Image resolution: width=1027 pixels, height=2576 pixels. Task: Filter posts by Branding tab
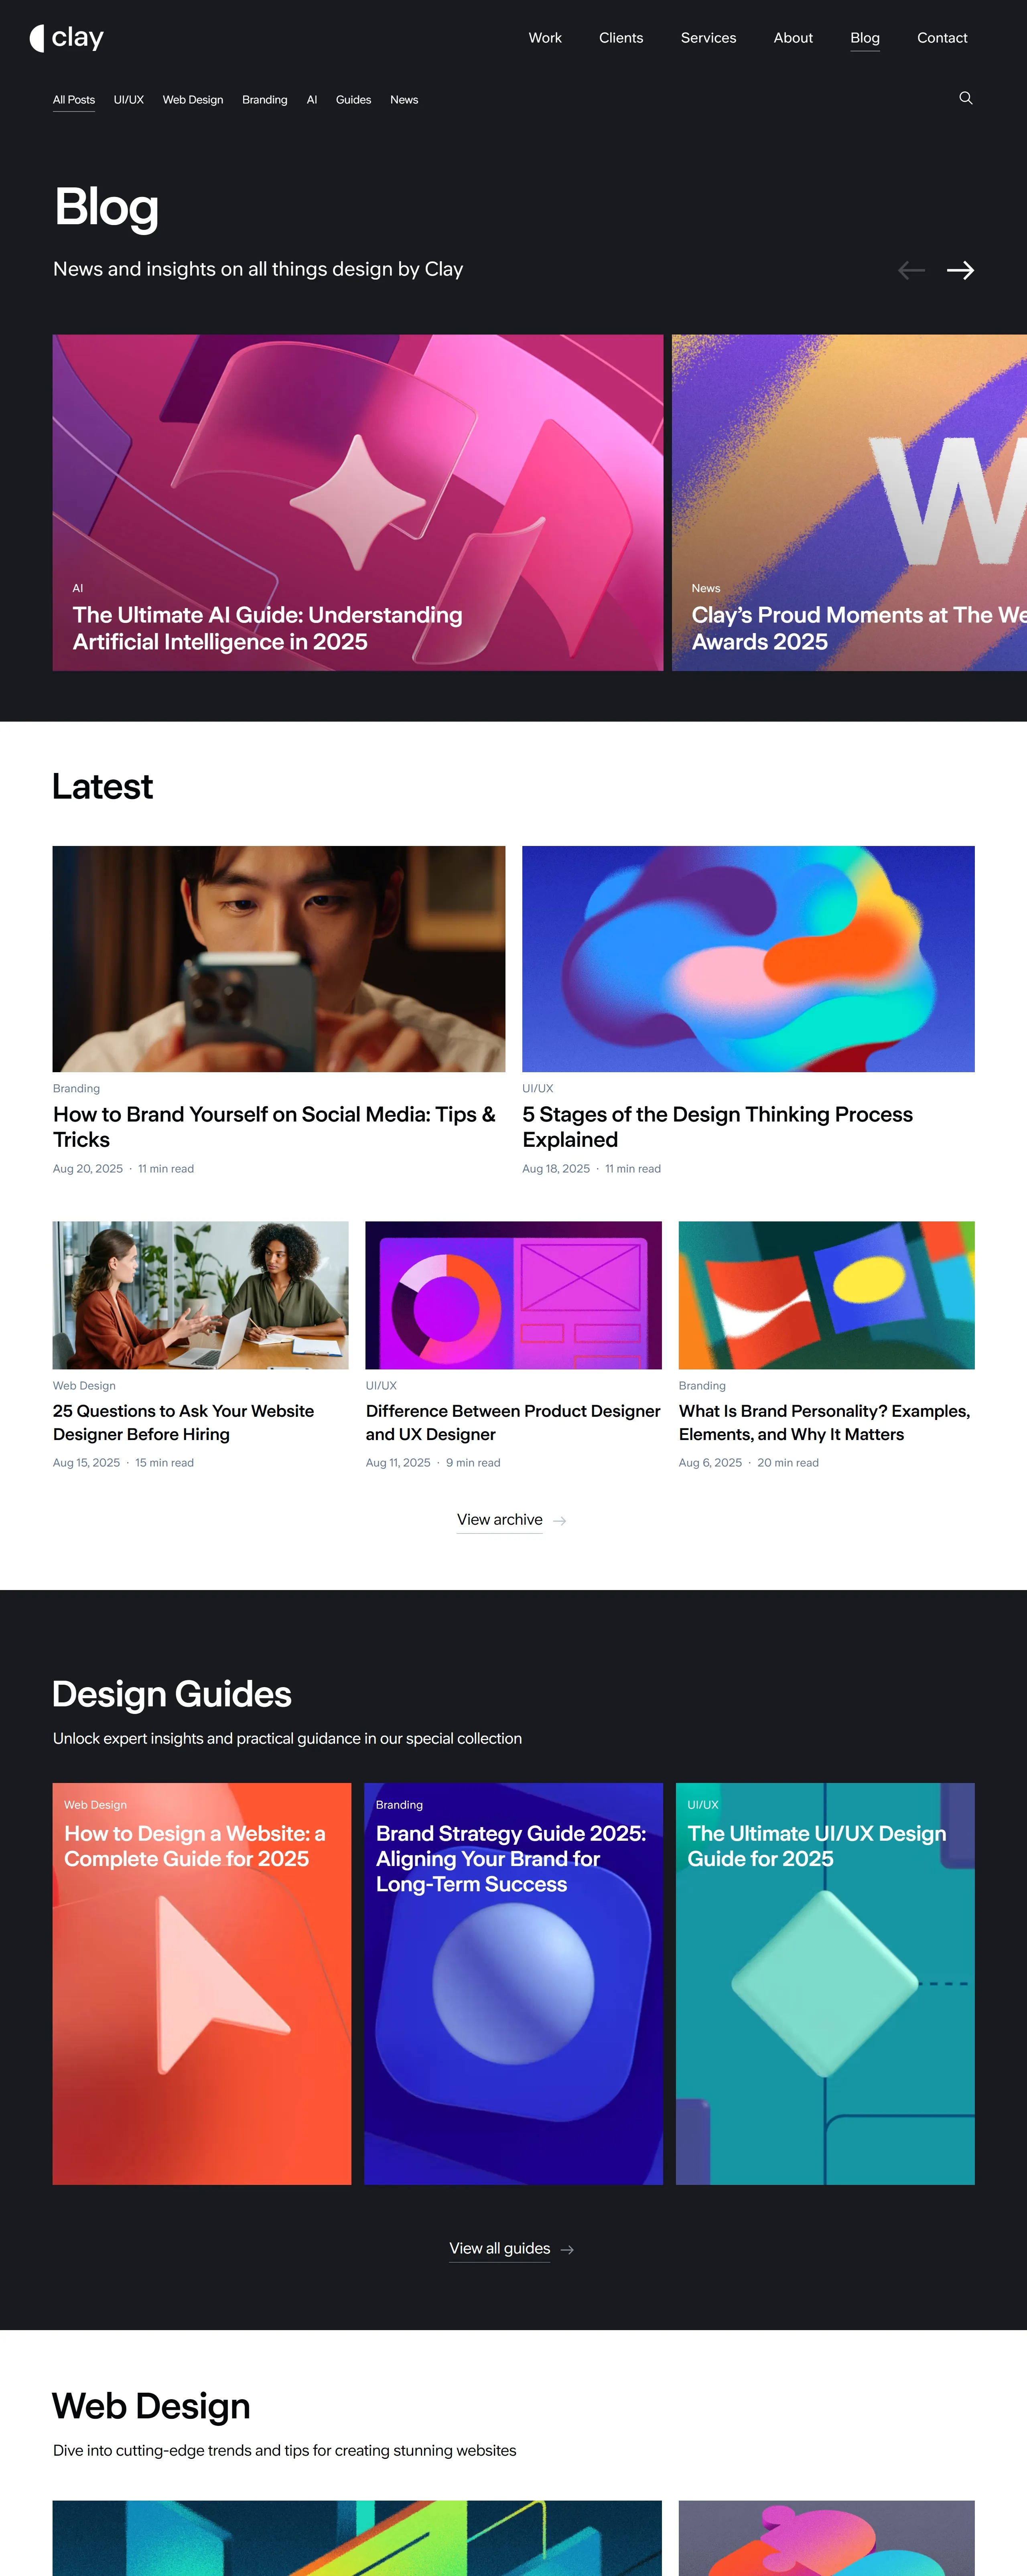[x=264, y=100]
